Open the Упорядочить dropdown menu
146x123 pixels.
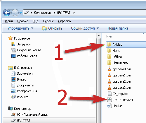20,28
